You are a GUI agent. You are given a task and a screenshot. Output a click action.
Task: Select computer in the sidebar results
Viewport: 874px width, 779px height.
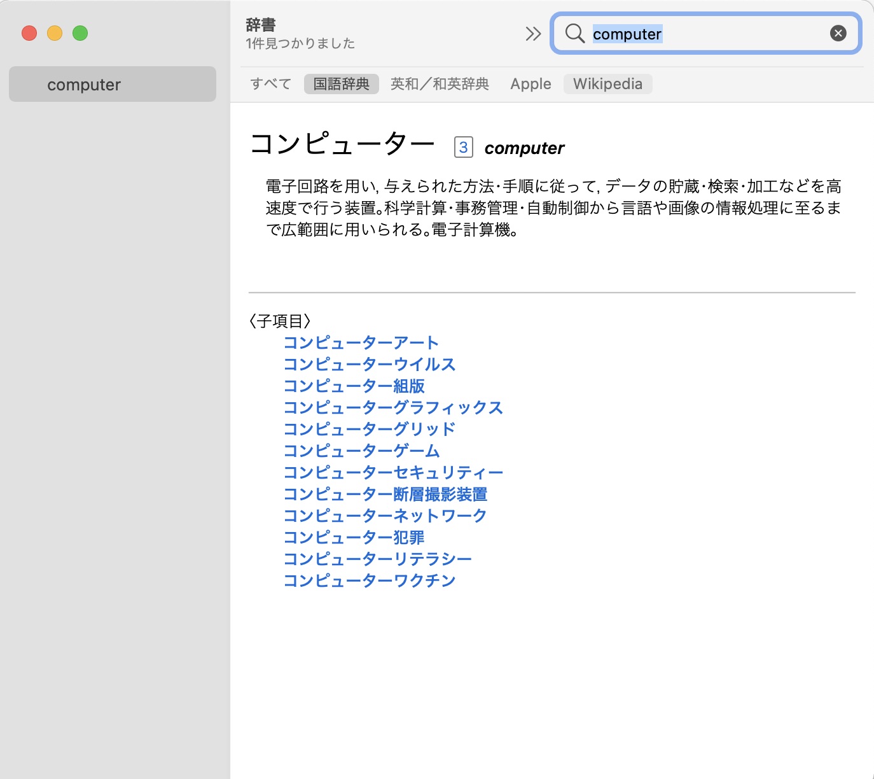pos(113,84)
